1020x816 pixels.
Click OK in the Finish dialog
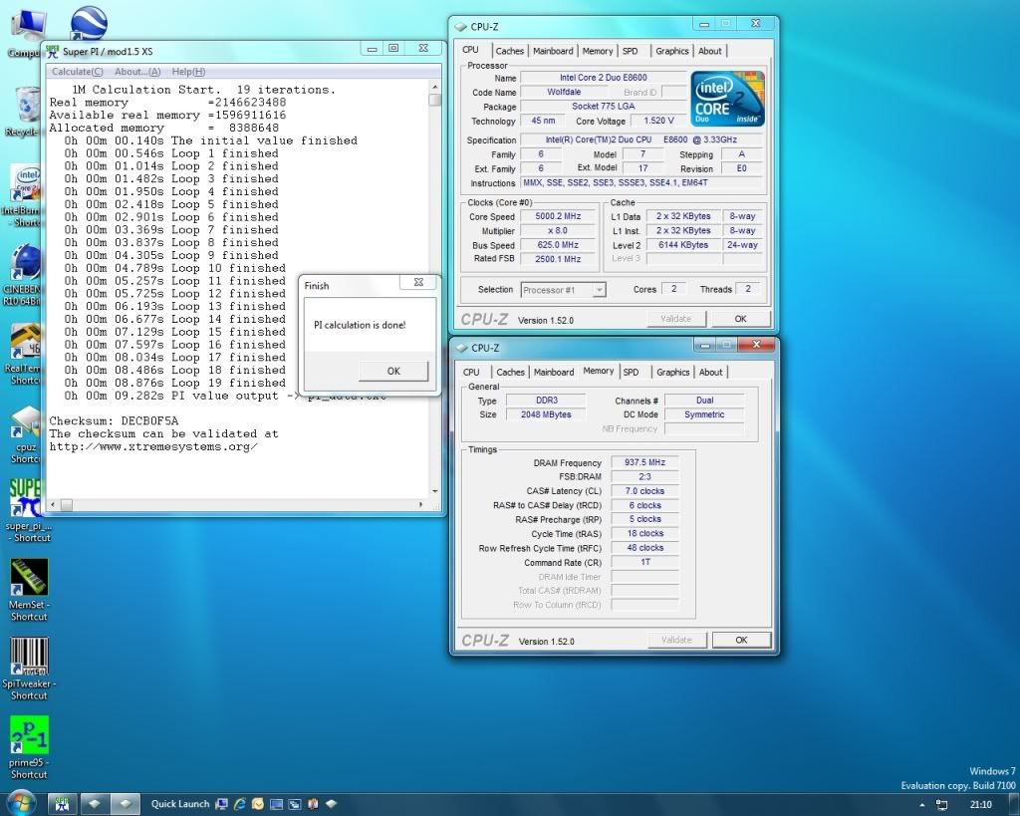click(x=392, y=371)
